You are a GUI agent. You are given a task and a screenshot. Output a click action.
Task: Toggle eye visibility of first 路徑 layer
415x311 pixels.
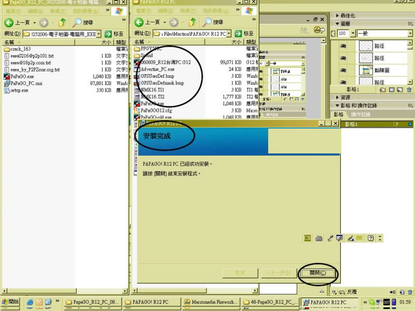343,46
